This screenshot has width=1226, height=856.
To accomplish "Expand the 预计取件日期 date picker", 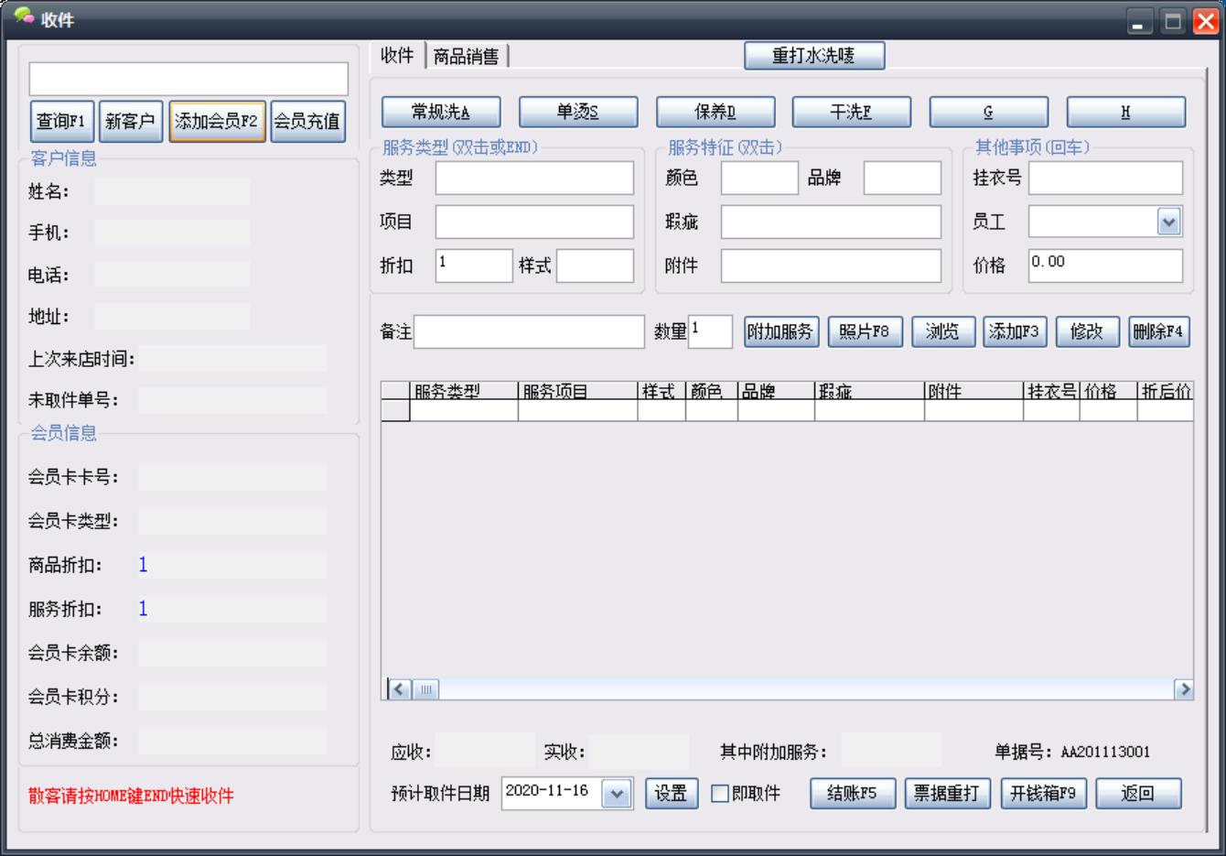I will coord(617,794).
